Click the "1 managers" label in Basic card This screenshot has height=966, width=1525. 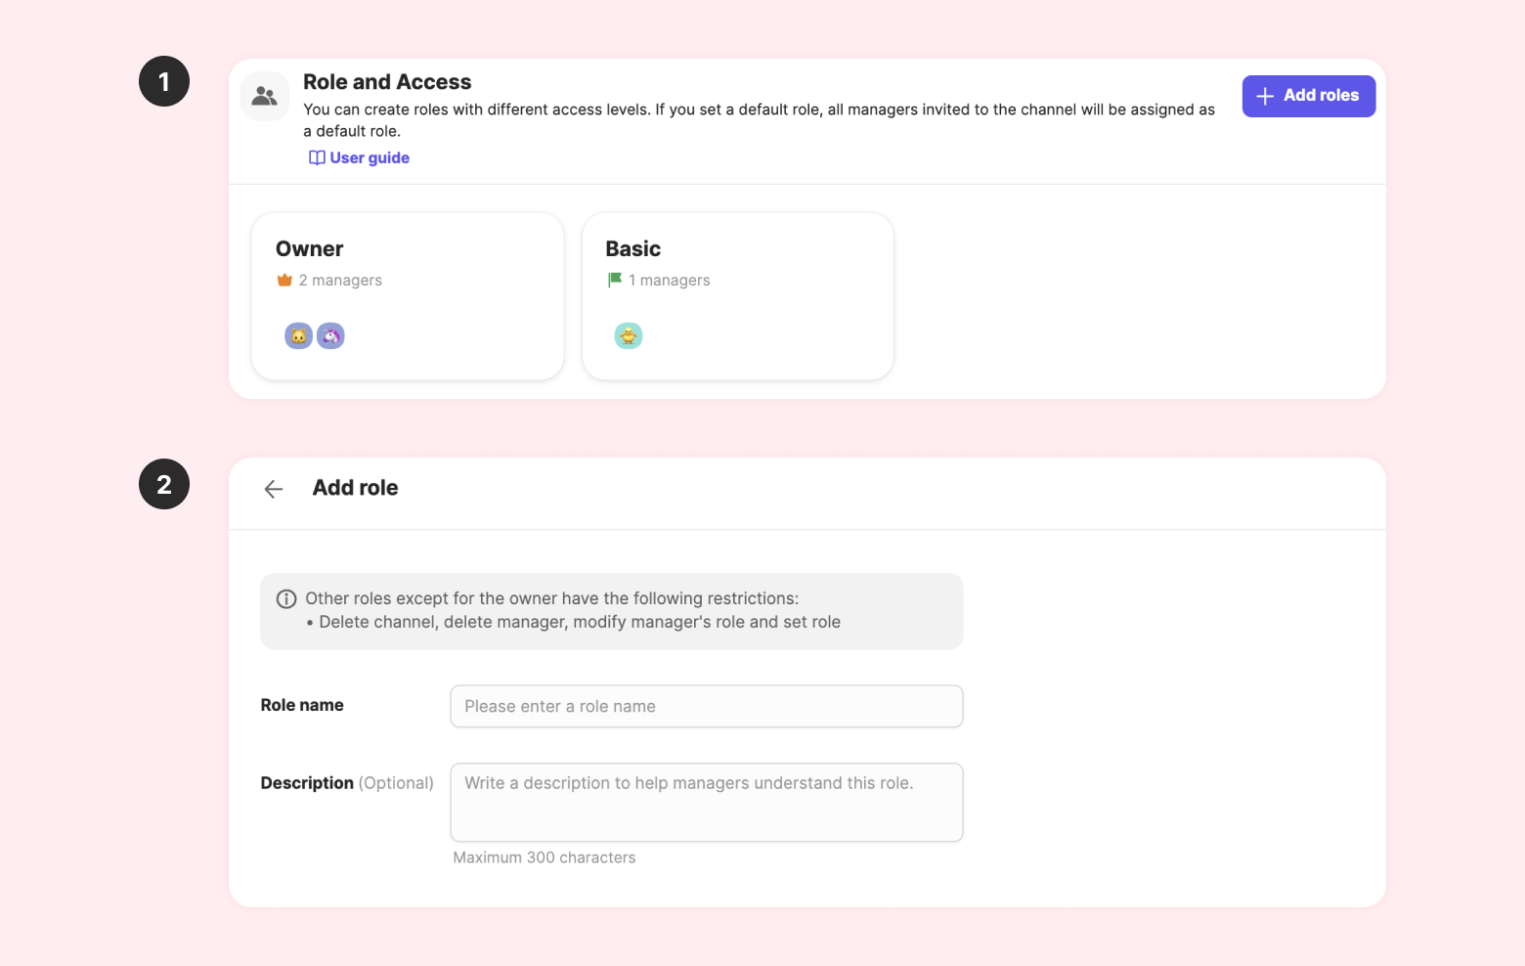point(670,281)
